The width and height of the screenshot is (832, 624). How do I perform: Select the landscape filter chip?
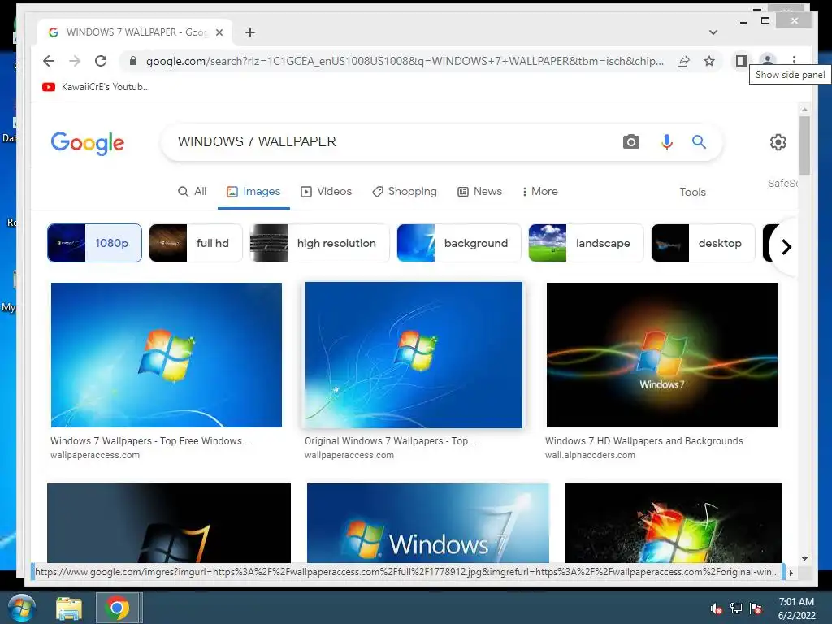[x=586, y=243]
